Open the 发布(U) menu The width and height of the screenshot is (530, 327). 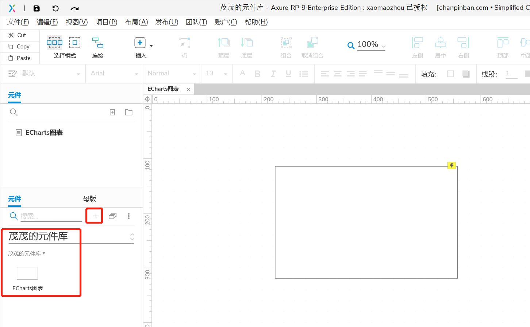167,22
